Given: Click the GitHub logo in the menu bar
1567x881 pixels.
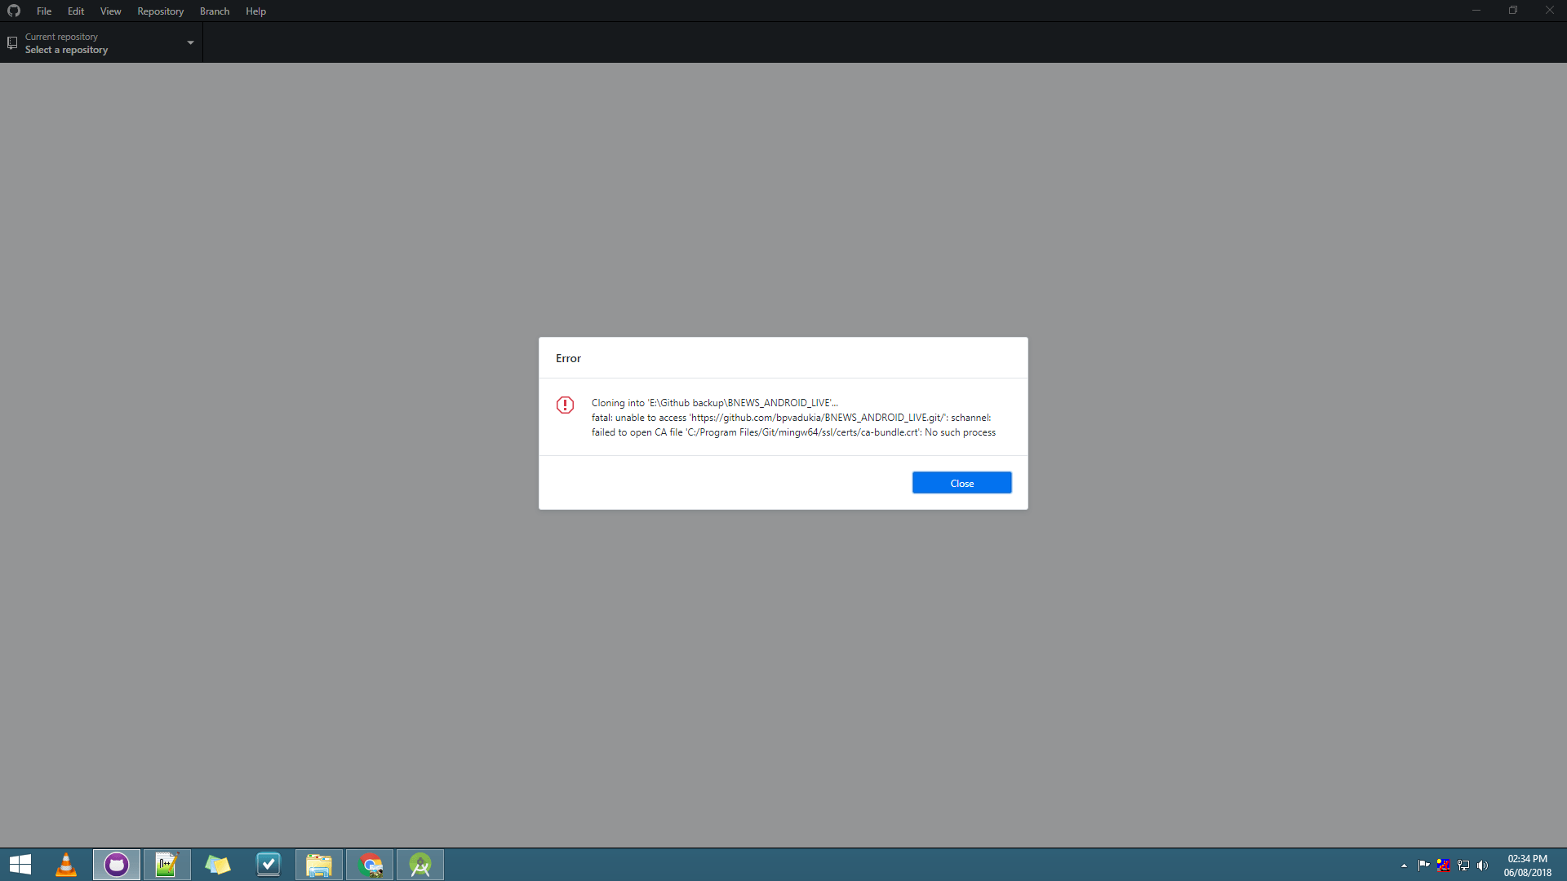Looking at the screenshot, I should click(14, 11).
